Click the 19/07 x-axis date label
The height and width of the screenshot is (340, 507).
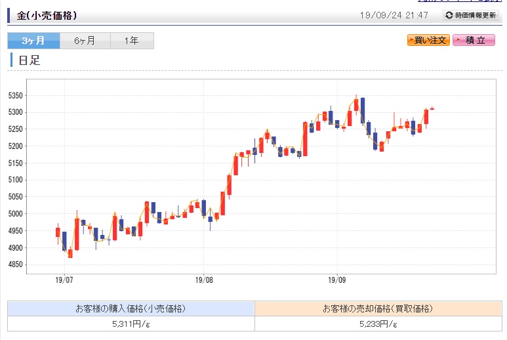64,280
